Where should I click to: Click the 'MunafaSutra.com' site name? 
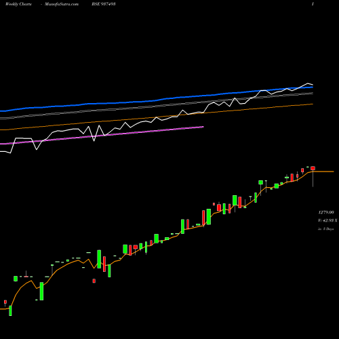click(62, 4)
